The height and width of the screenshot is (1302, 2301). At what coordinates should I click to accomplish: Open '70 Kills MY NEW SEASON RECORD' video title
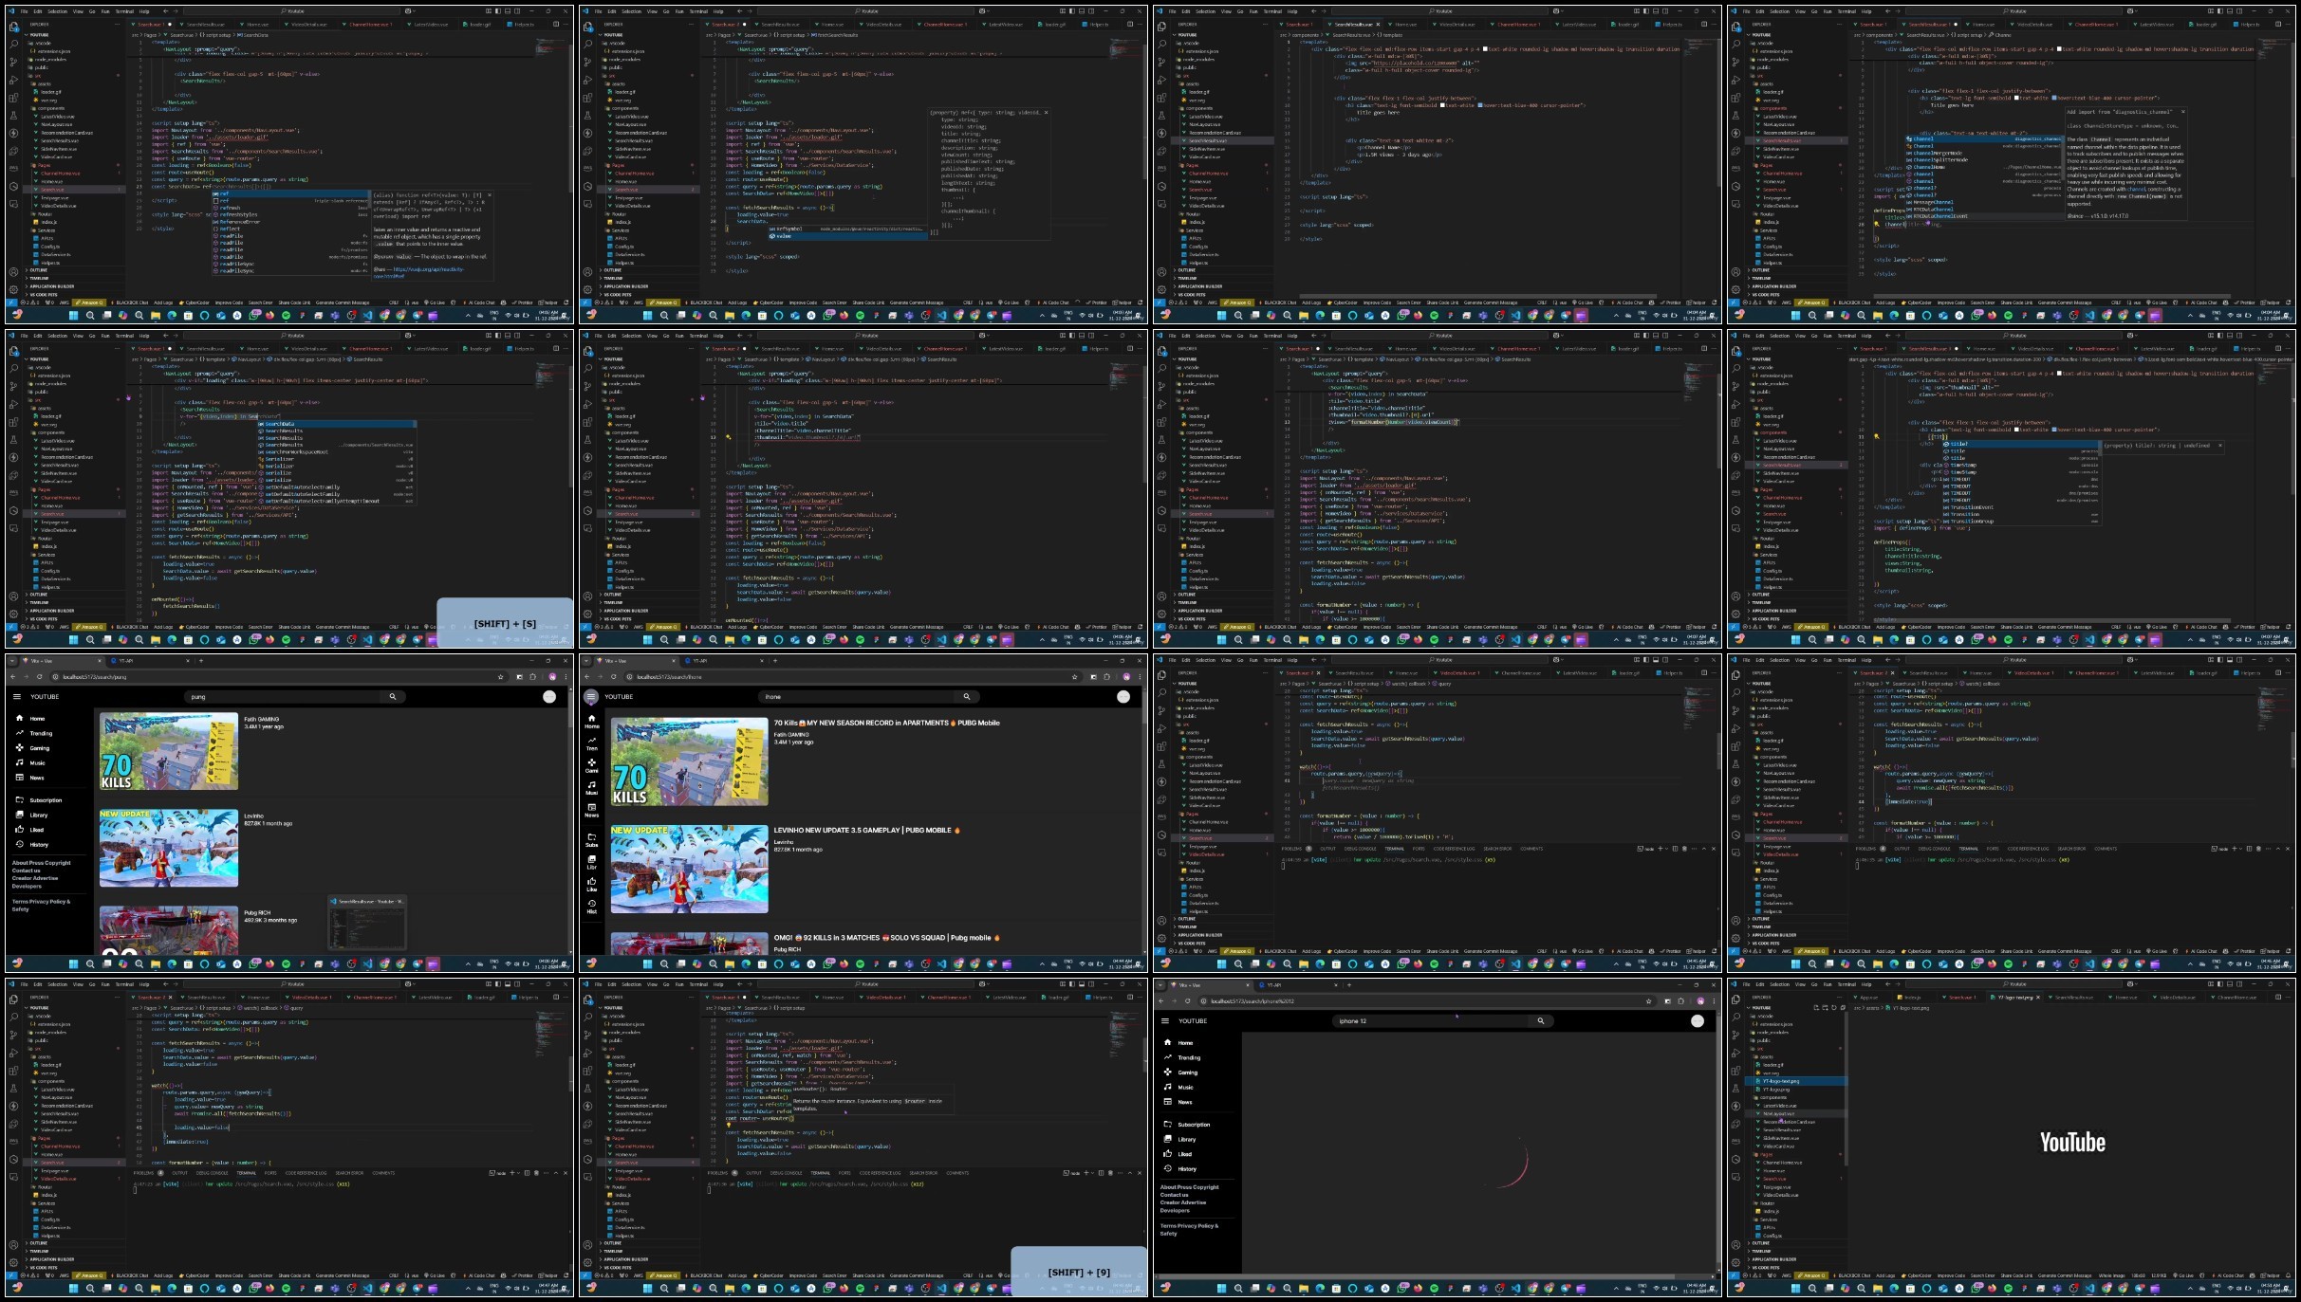[x=886, y=723]
